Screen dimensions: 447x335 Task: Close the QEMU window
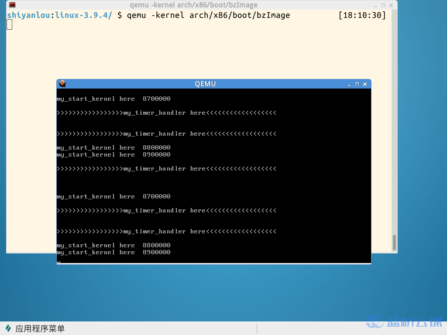(364, 84)
